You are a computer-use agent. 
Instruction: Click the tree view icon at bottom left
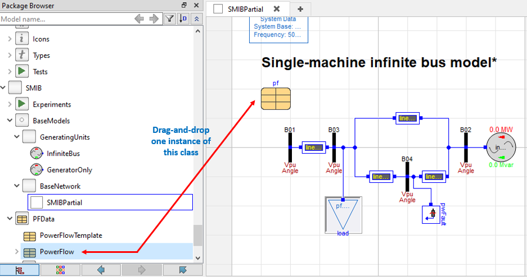20,270
